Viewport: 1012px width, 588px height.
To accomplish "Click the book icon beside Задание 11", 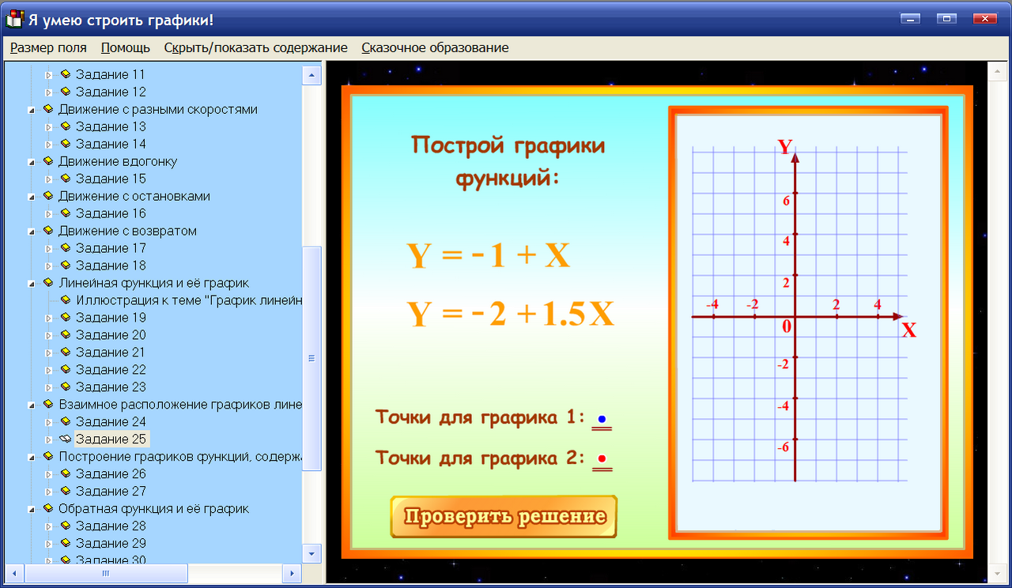I will pos(67,74).
